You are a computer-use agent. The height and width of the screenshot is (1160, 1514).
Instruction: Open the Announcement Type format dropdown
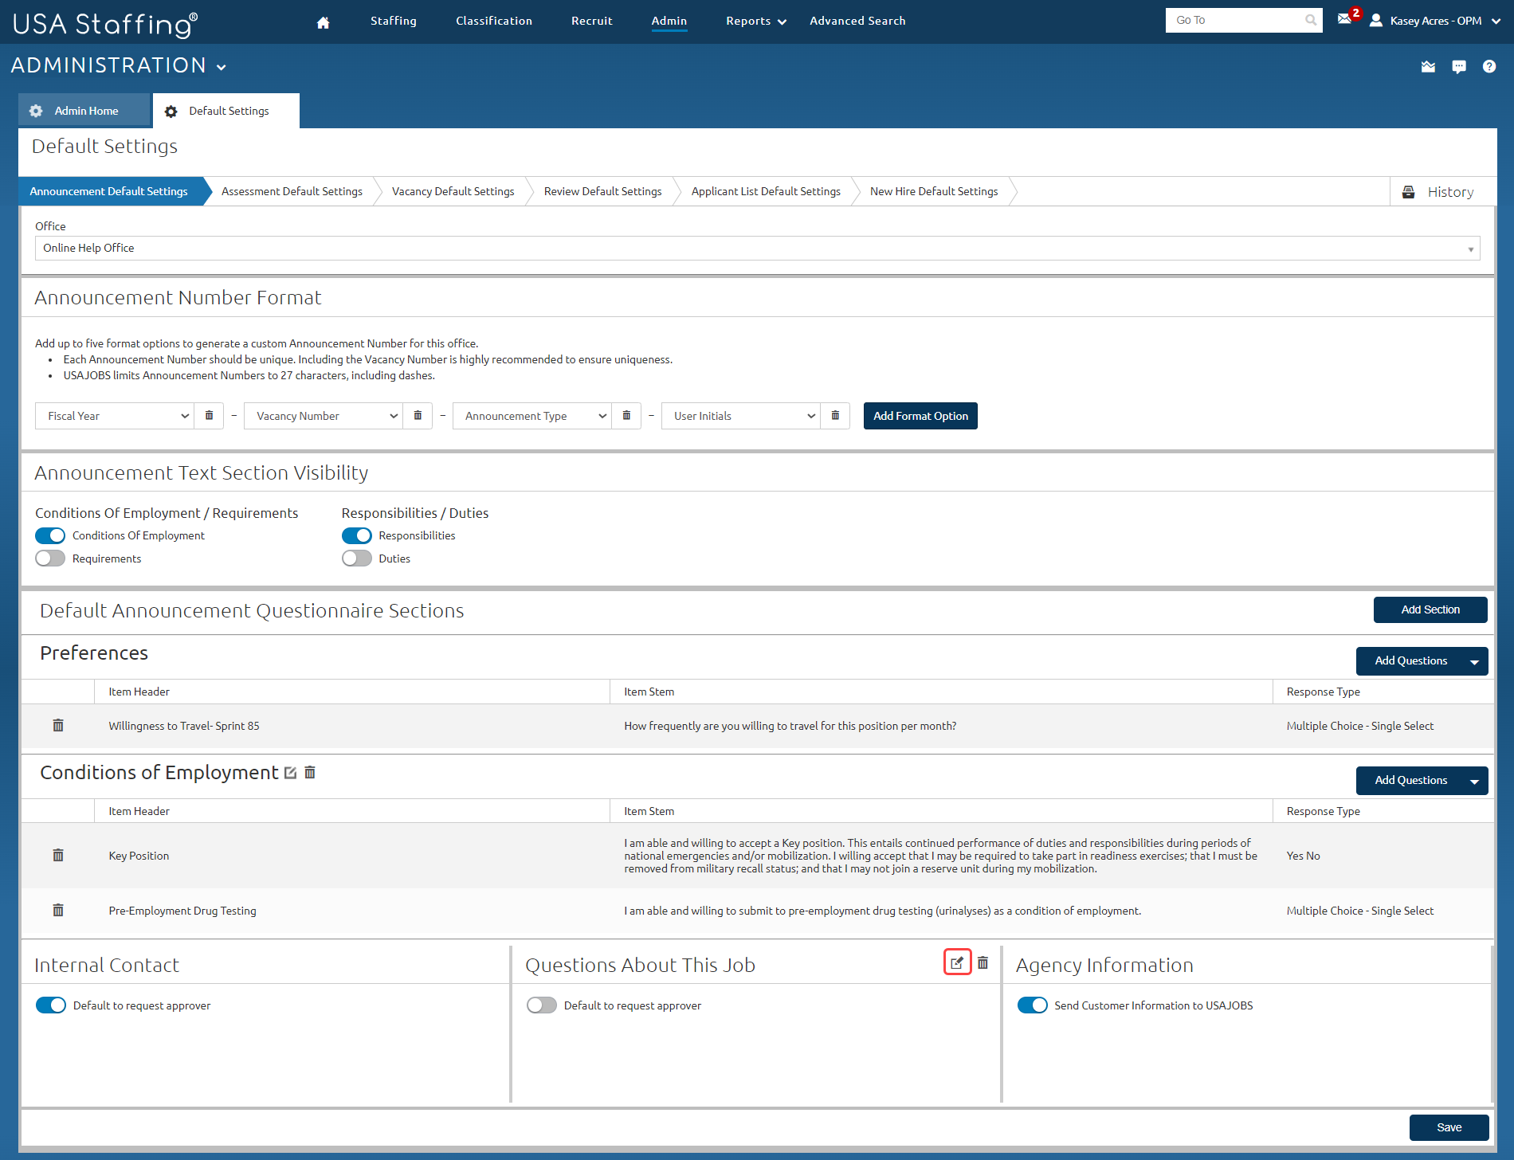[x=532, y=416]
